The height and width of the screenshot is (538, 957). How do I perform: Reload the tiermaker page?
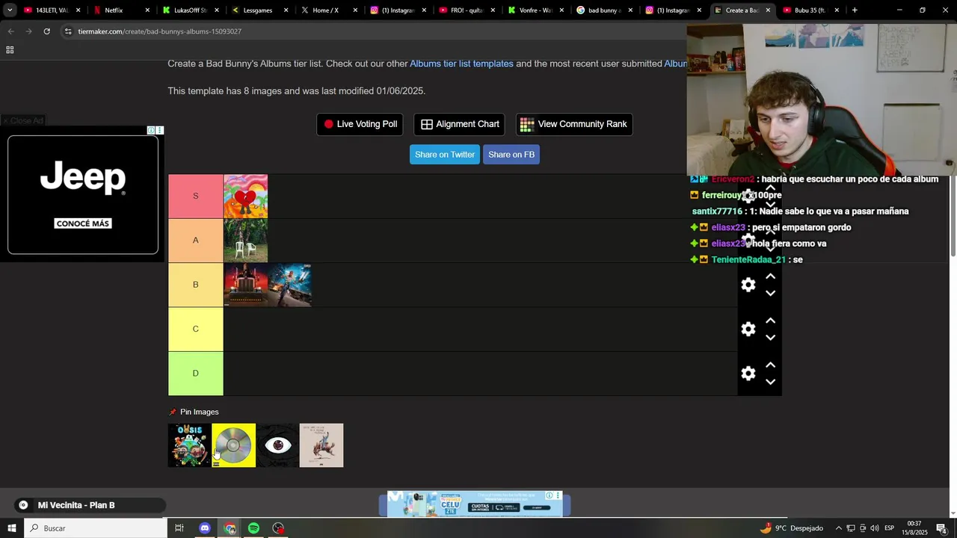click(x=46, y=31)
